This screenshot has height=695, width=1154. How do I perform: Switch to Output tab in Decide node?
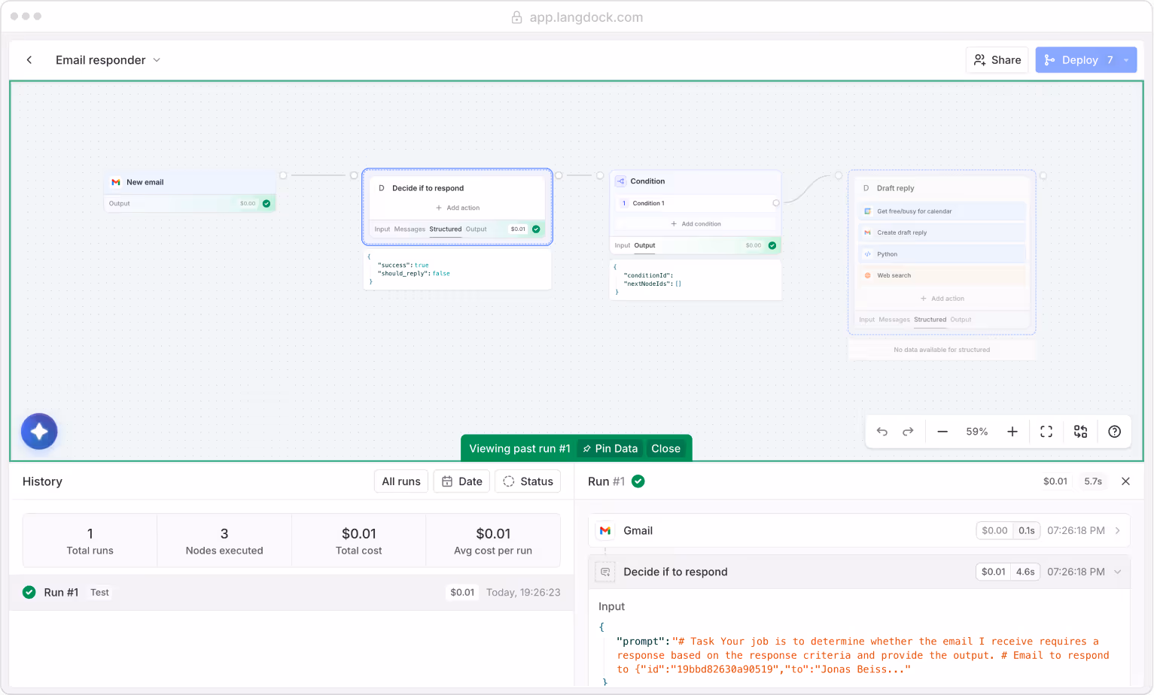(476, 229)
